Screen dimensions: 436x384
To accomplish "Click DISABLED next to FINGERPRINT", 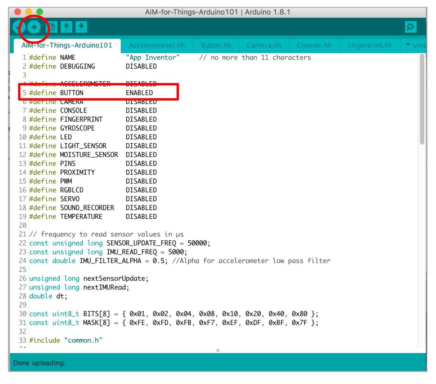I will tap(141, 120).
